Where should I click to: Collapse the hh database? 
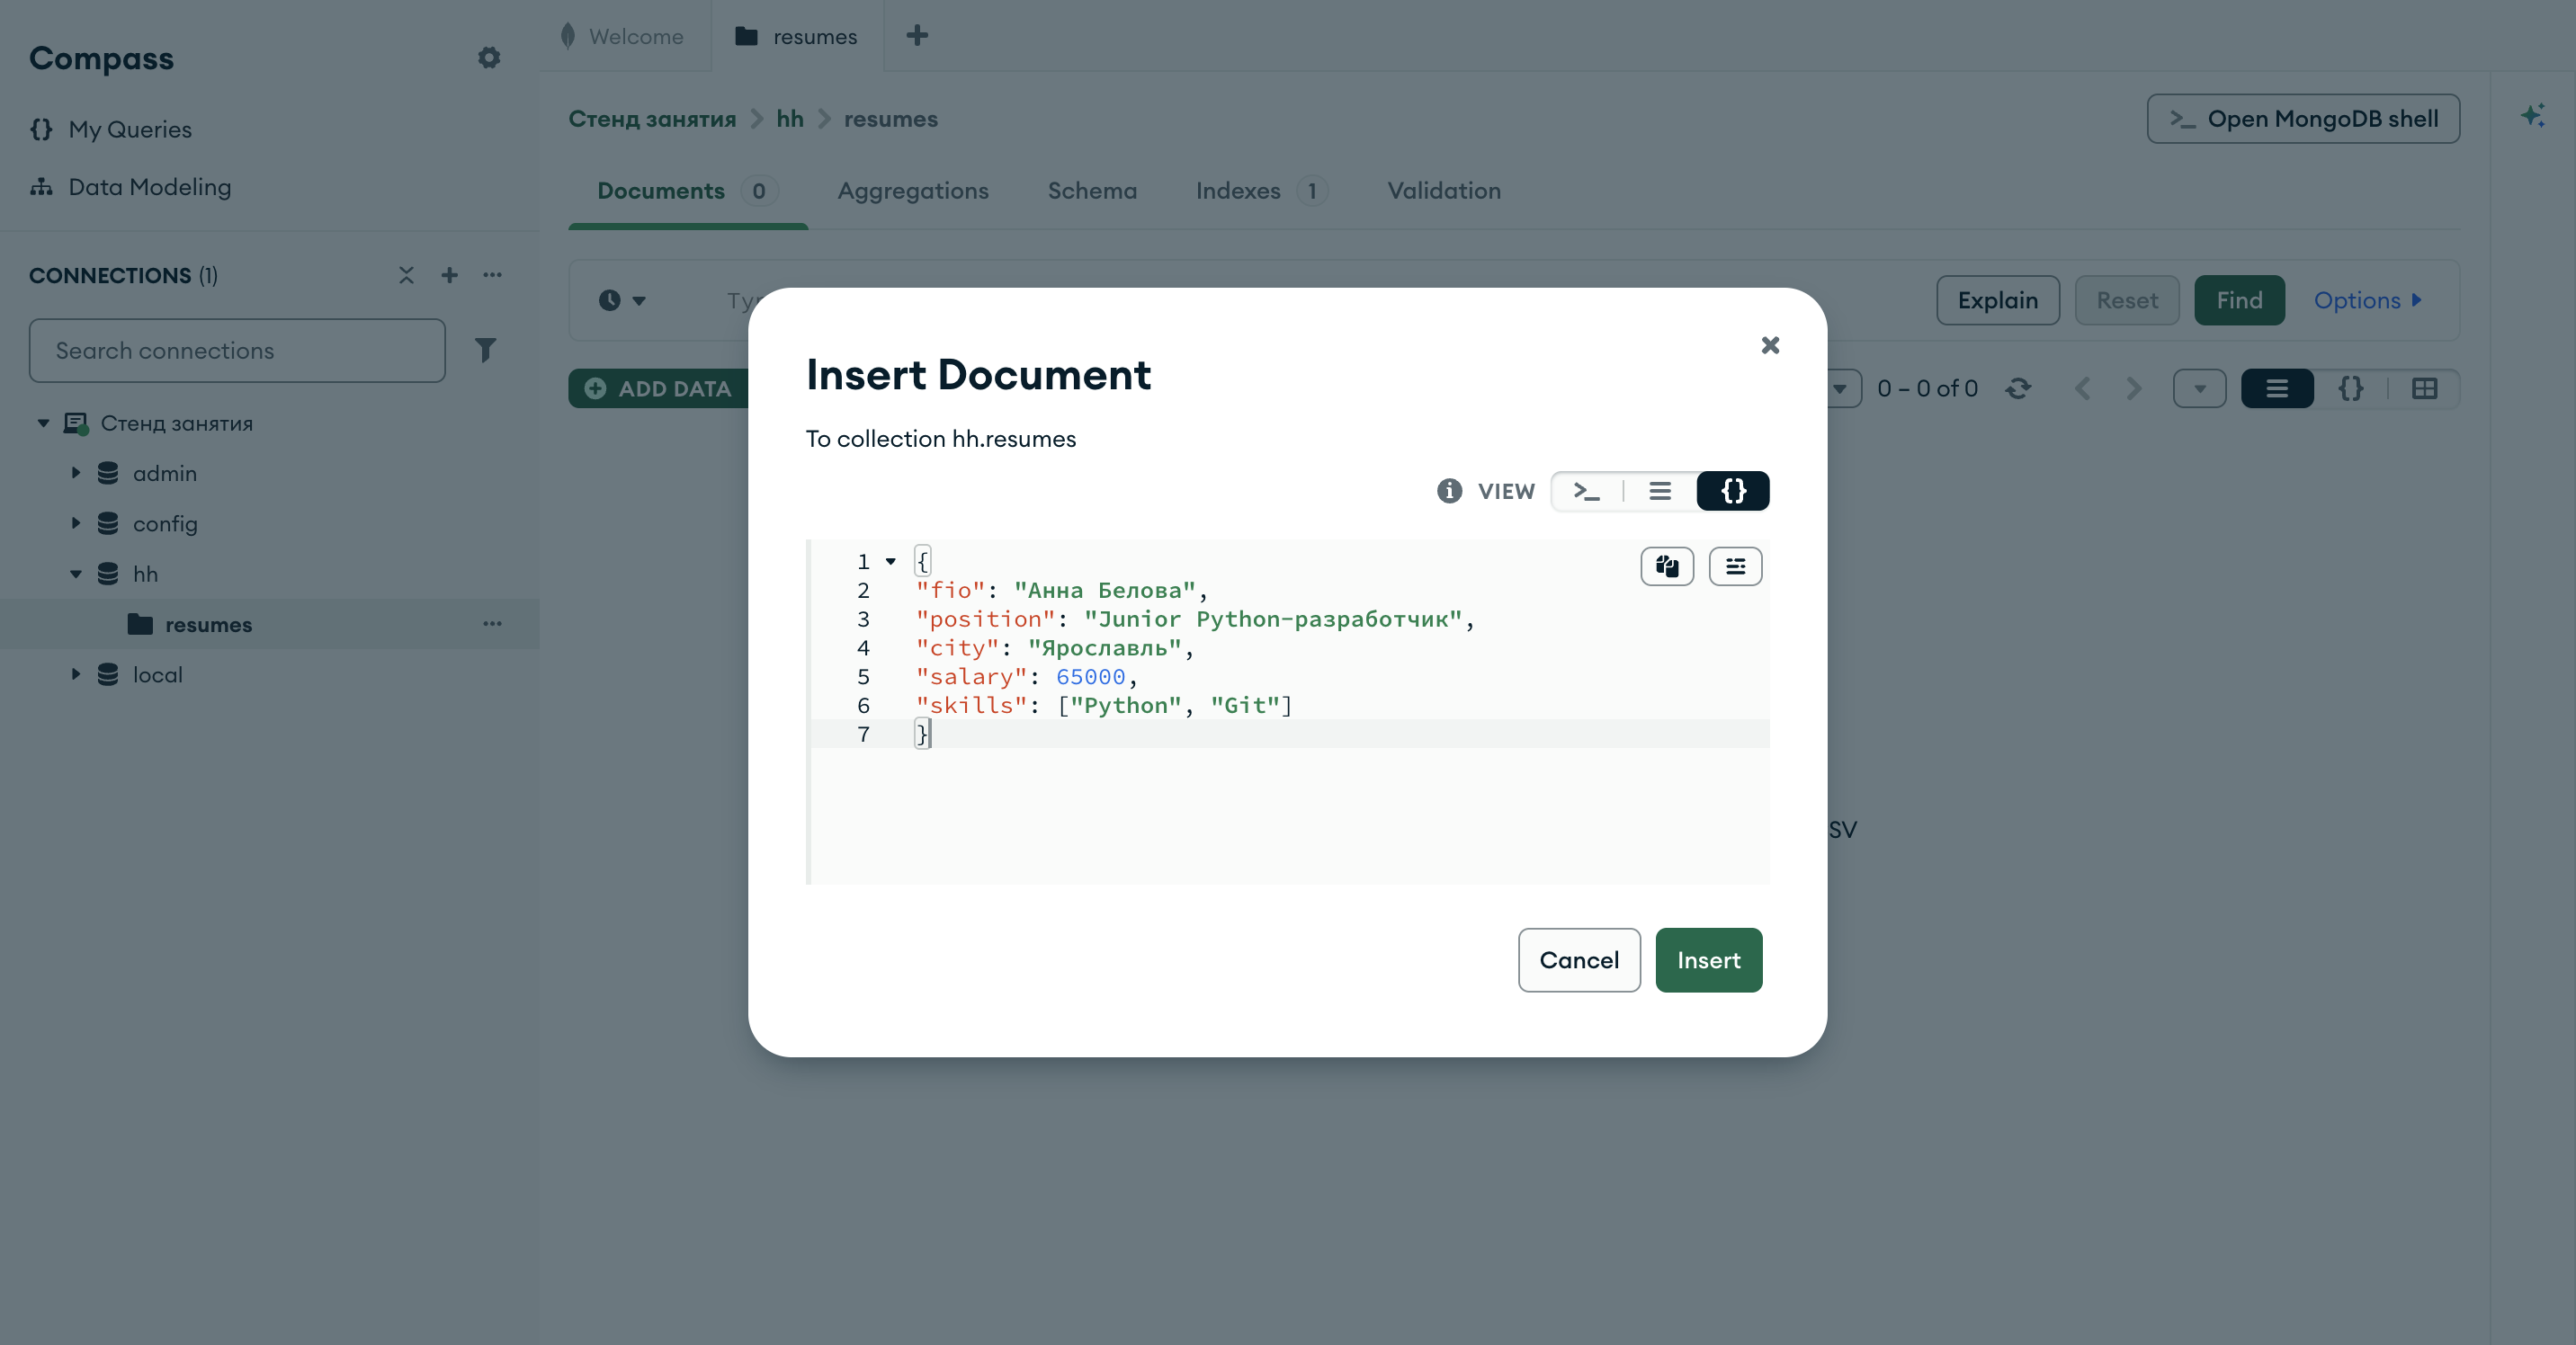coord(75,574)
